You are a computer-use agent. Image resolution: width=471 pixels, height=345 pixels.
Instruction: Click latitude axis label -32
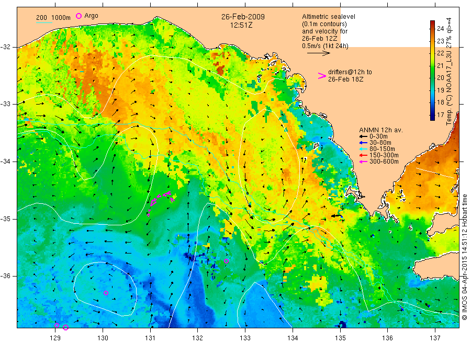click(x=6, y=47)
